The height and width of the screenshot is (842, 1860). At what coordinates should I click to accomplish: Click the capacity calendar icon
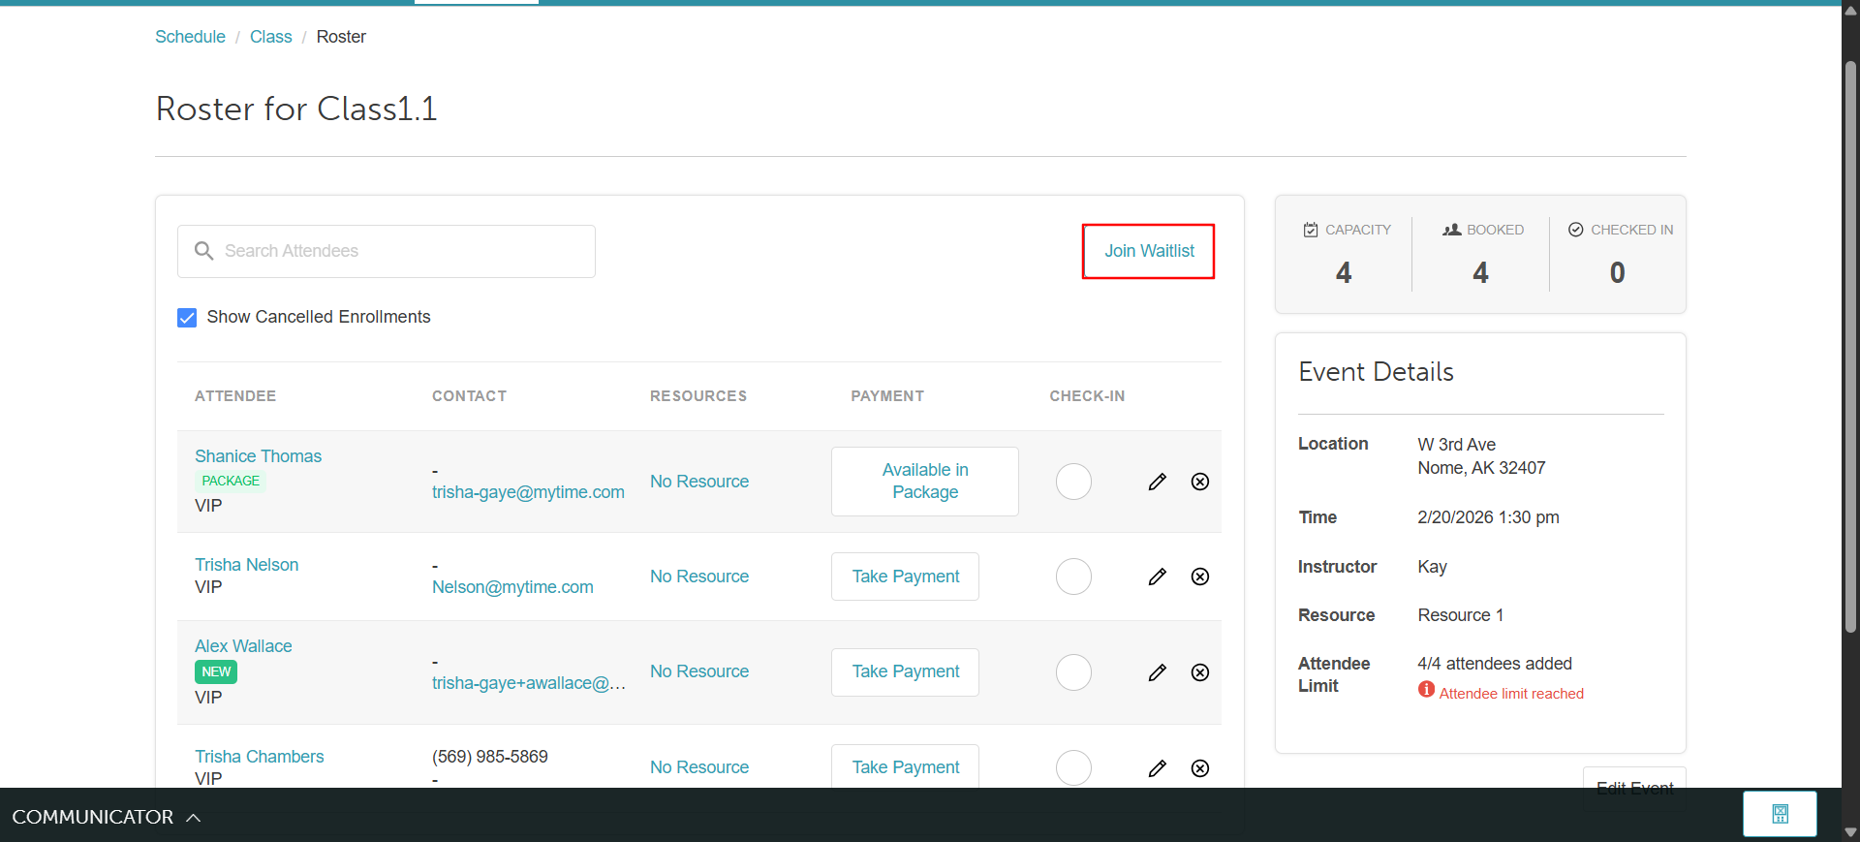[1311, 230]
